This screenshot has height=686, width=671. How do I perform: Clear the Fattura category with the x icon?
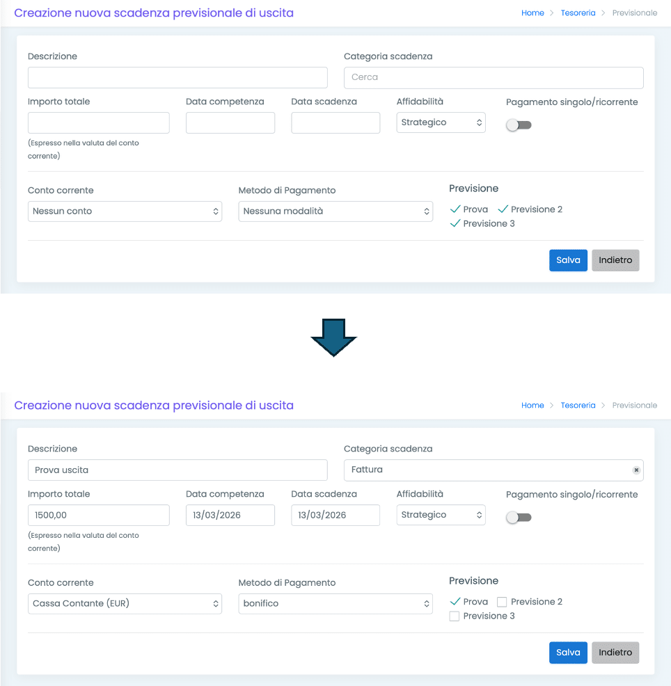tap(636, 470)
